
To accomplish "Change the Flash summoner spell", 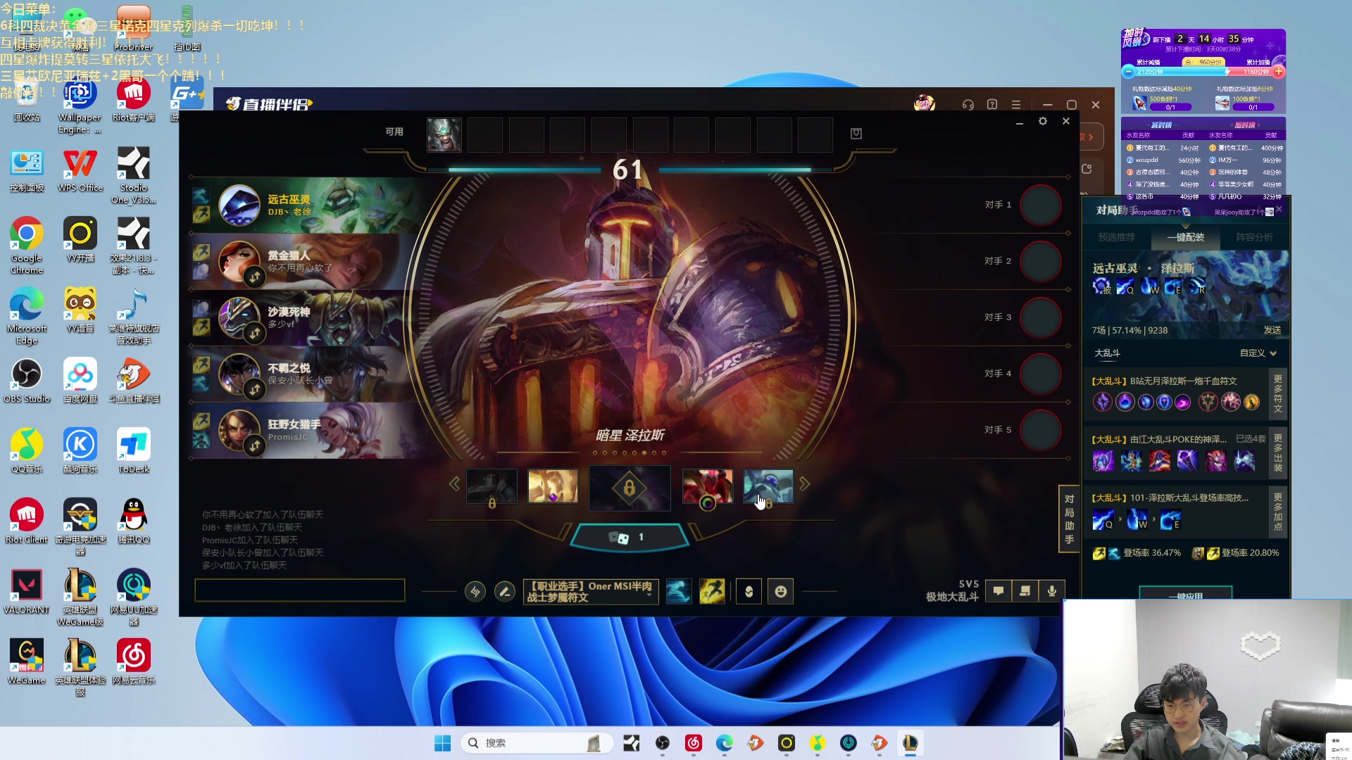I will point(712,592).
